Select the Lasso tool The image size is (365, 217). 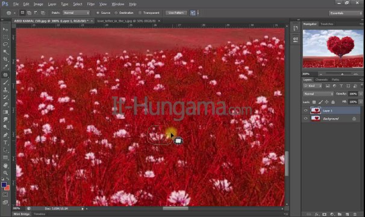5,44
